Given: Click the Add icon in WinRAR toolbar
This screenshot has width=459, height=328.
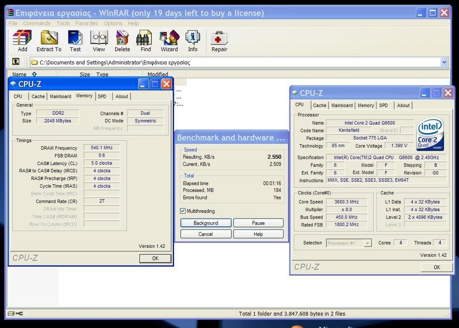Looking at the screenshot, I should (x=22, y=41).
